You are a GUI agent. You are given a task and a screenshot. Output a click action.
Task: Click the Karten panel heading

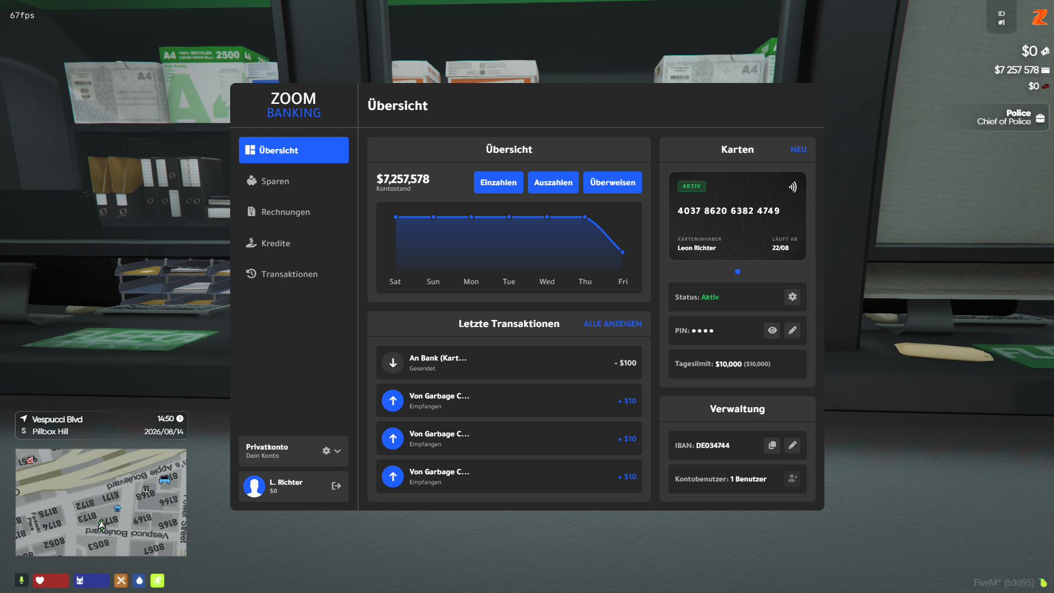(737, 149)
